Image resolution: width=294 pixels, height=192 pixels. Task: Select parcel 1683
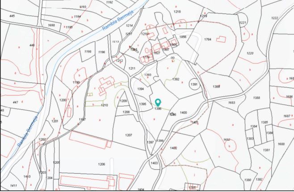231,103
